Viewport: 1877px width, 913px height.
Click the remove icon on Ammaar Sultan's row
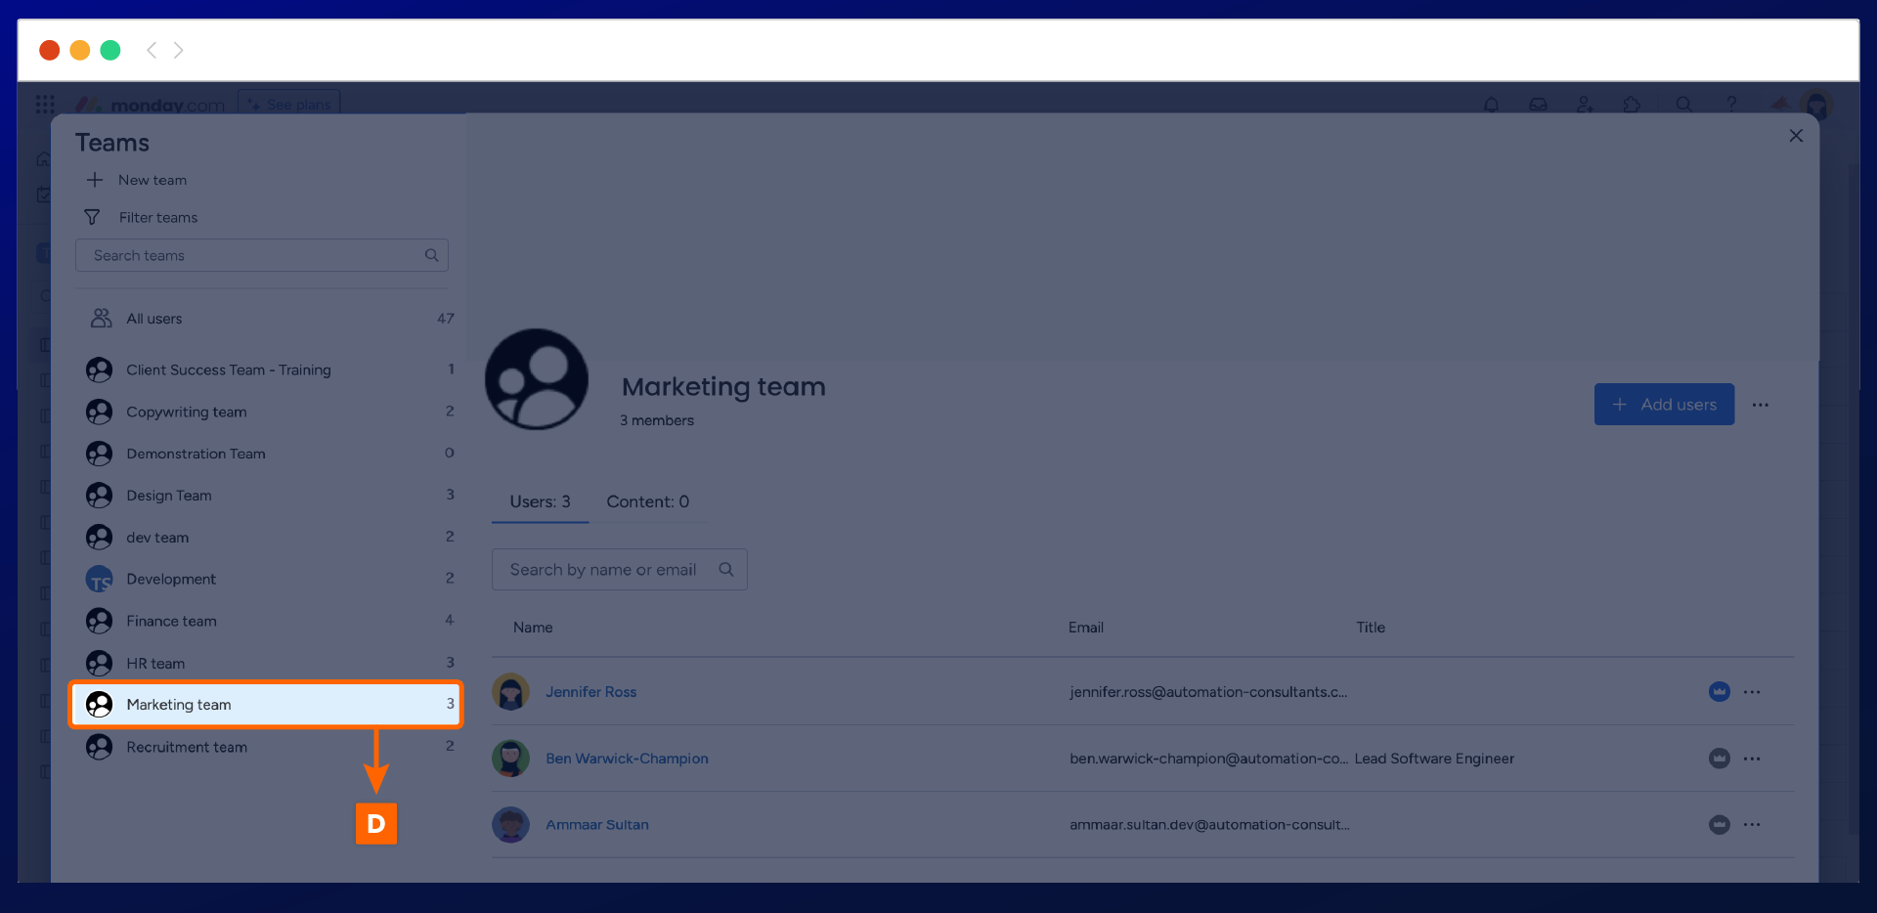[1719, 825]
